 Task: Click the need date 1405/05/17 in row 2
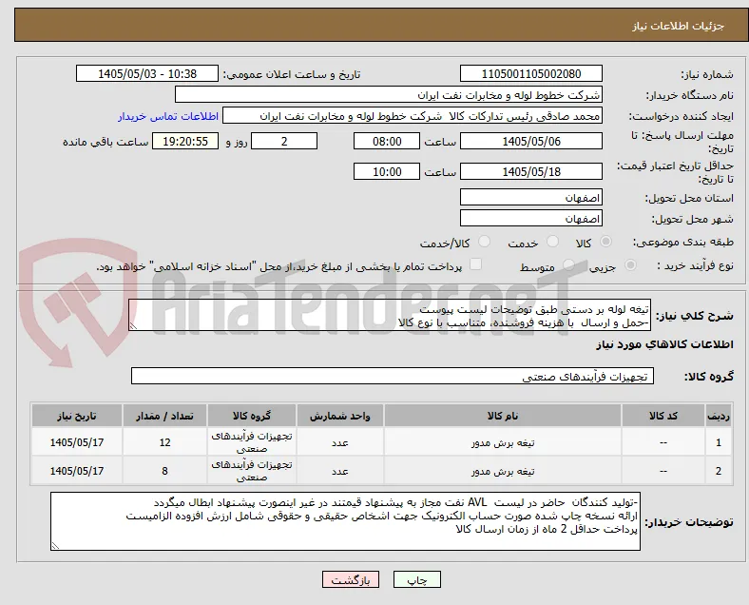(77, 471)
